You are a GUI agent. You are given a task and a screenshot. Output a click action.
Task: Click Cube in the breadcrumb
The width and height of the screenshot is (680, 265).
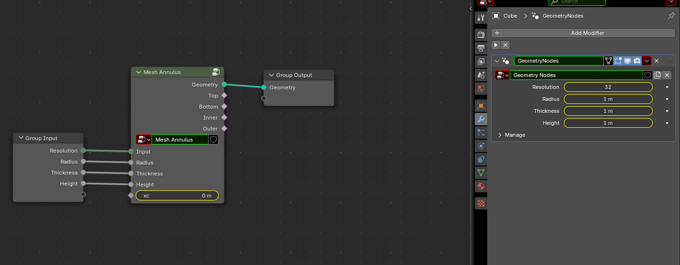[510, 16]
